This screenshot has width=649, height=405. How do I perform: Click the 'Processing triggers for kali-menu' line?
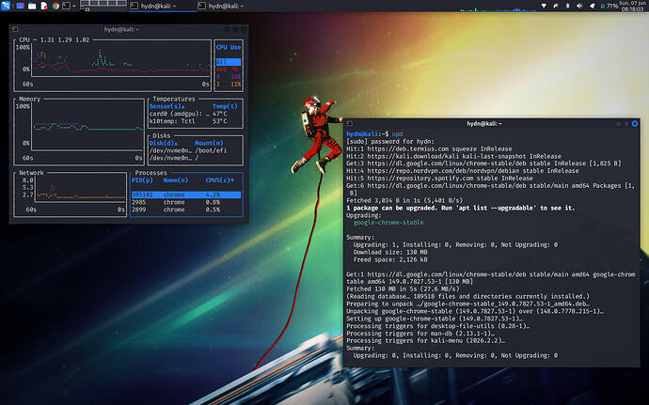click(x=426, y=341)
